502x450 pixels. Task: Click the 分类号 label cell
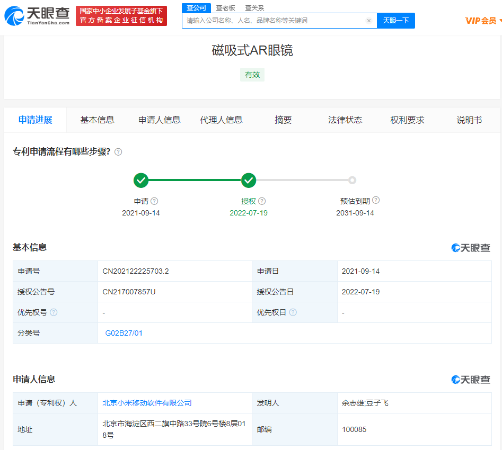55,333
